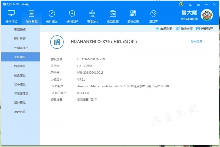Click 微博分享 Weibo share
The width and height of the screenshot is (220, 147).
[184, 29]
